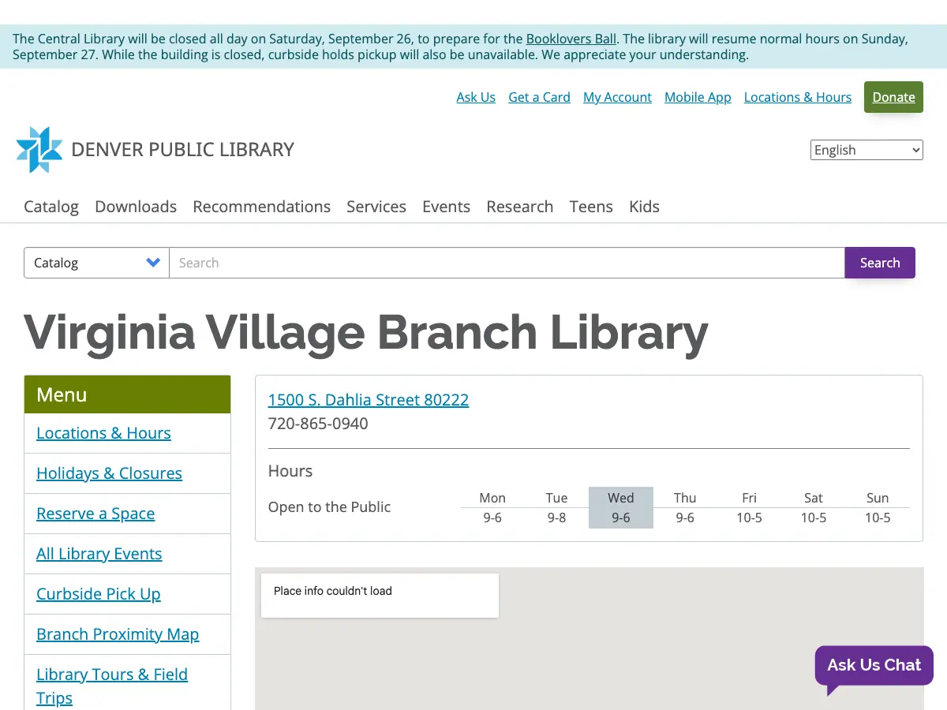This screenshot has width=947, height=710.
Task: Open the English language selector
Action: pyautogui.click(x=867, y=150)
